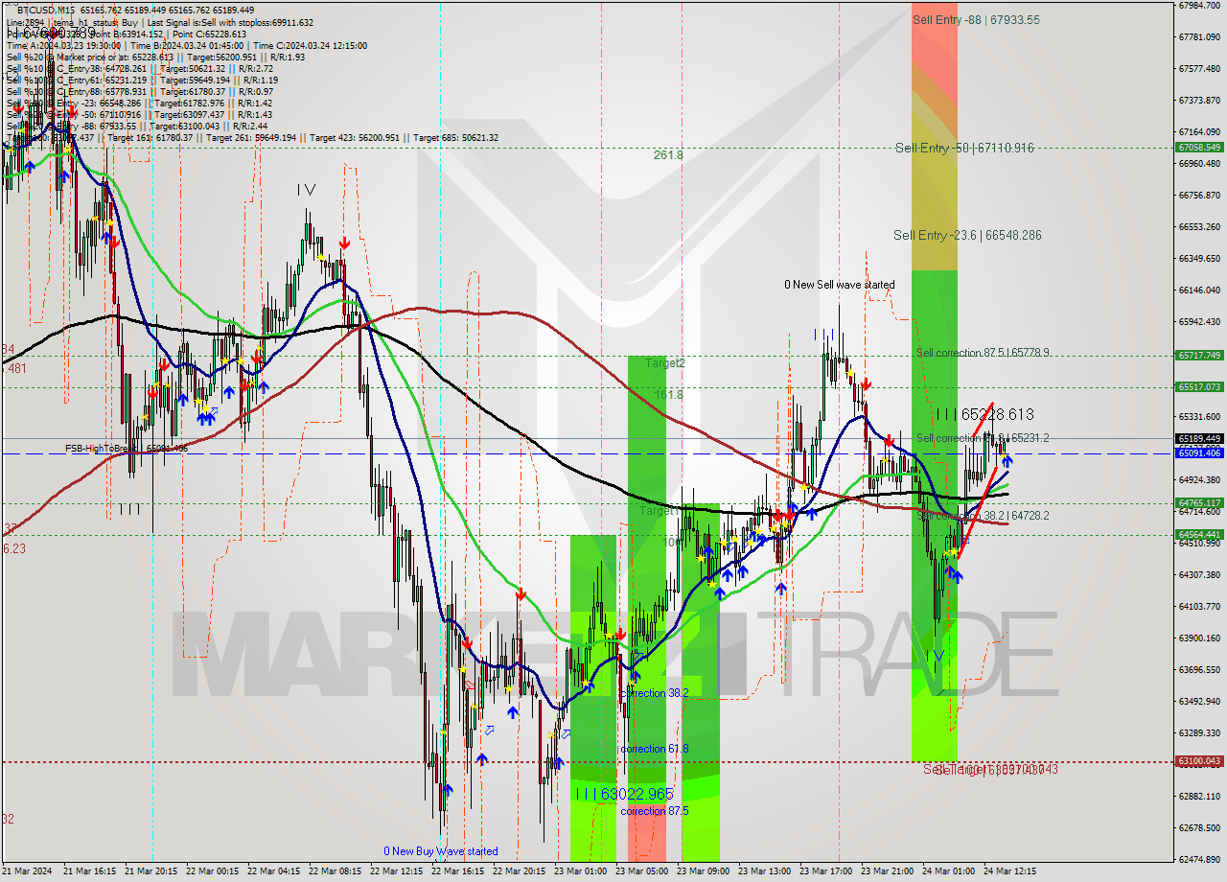Click the 65717.749 green price tag
The width and height of the screenshot is (1227, 882).
[1198, 355]
